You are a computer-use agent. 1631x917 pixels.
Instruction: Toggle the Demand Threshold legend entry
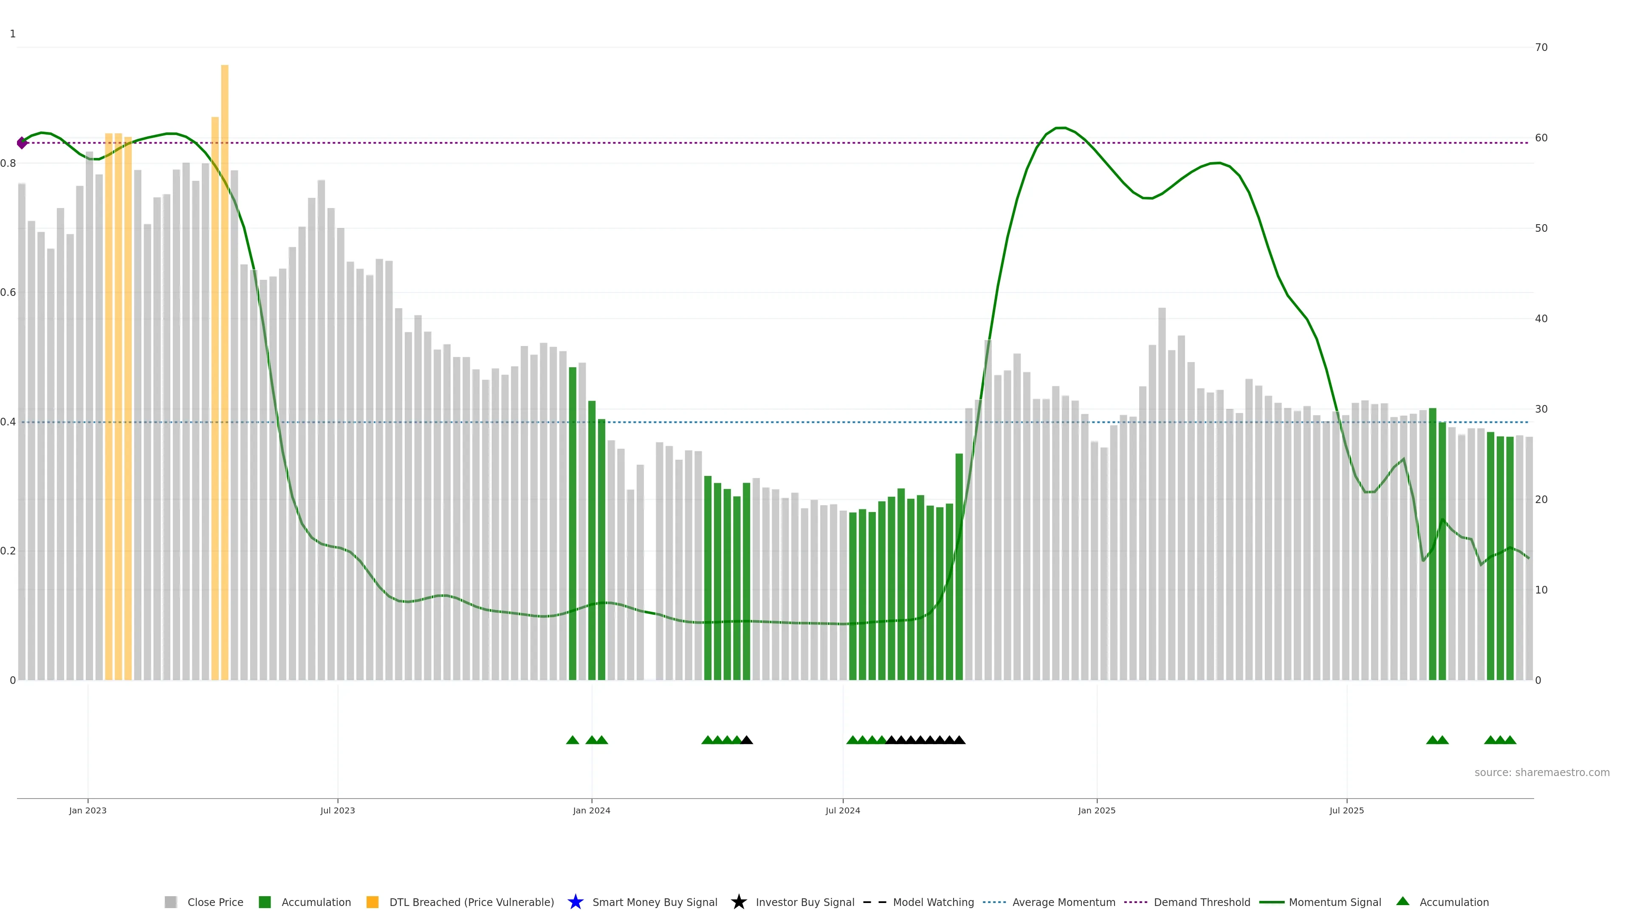coord(1202,902)
